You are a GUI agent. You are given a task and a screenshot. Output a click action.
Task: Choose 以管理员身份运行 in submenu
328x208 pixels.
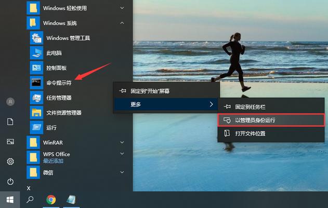click(271, 120)
